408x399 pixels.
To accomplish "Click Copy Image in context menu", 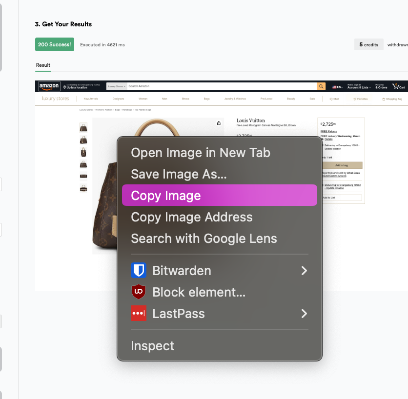I will (219, 195).
